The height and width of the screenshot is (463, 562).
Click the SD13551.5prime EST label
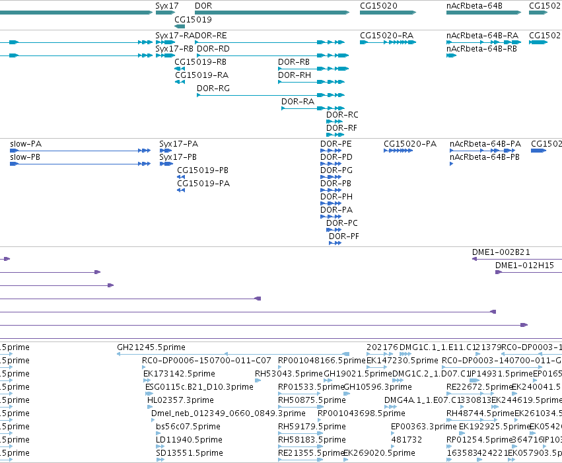(x=190, y=453)
